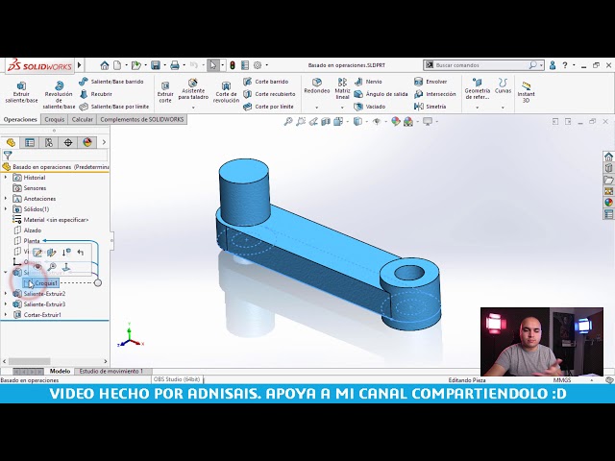Open the Extruir corte tool
615x461 pixels.
(165, 92)
